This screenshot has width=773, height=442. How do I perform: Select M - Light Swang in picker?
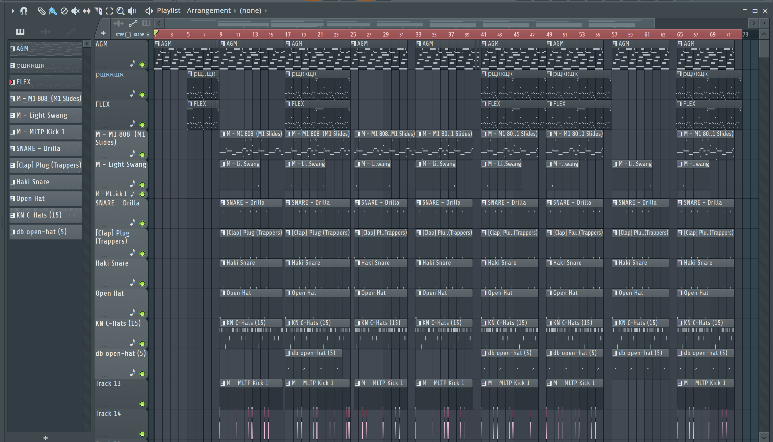point(46,115)
